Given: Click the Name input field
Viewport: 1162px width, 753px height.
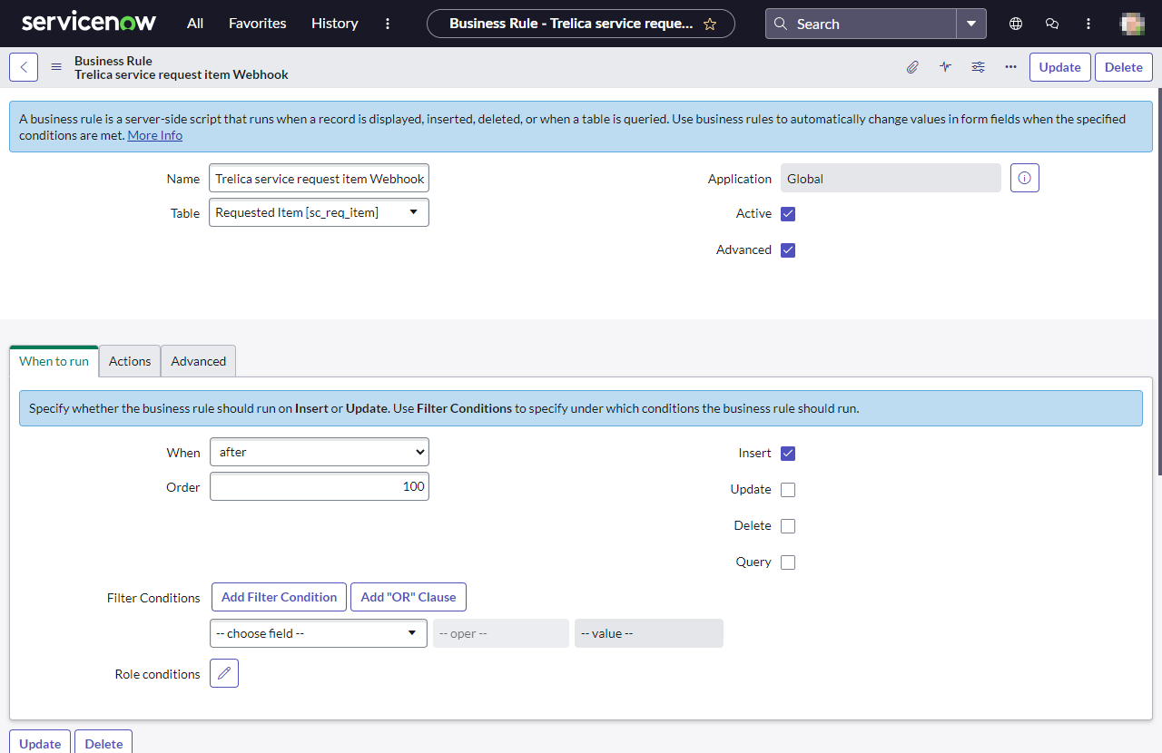Looking at the screenshot, I should [319, 179].
